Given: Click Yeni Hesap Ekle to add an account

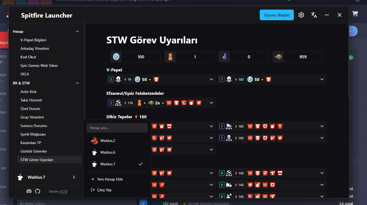Looking at the screenshot, I should [x=117, y=179].
